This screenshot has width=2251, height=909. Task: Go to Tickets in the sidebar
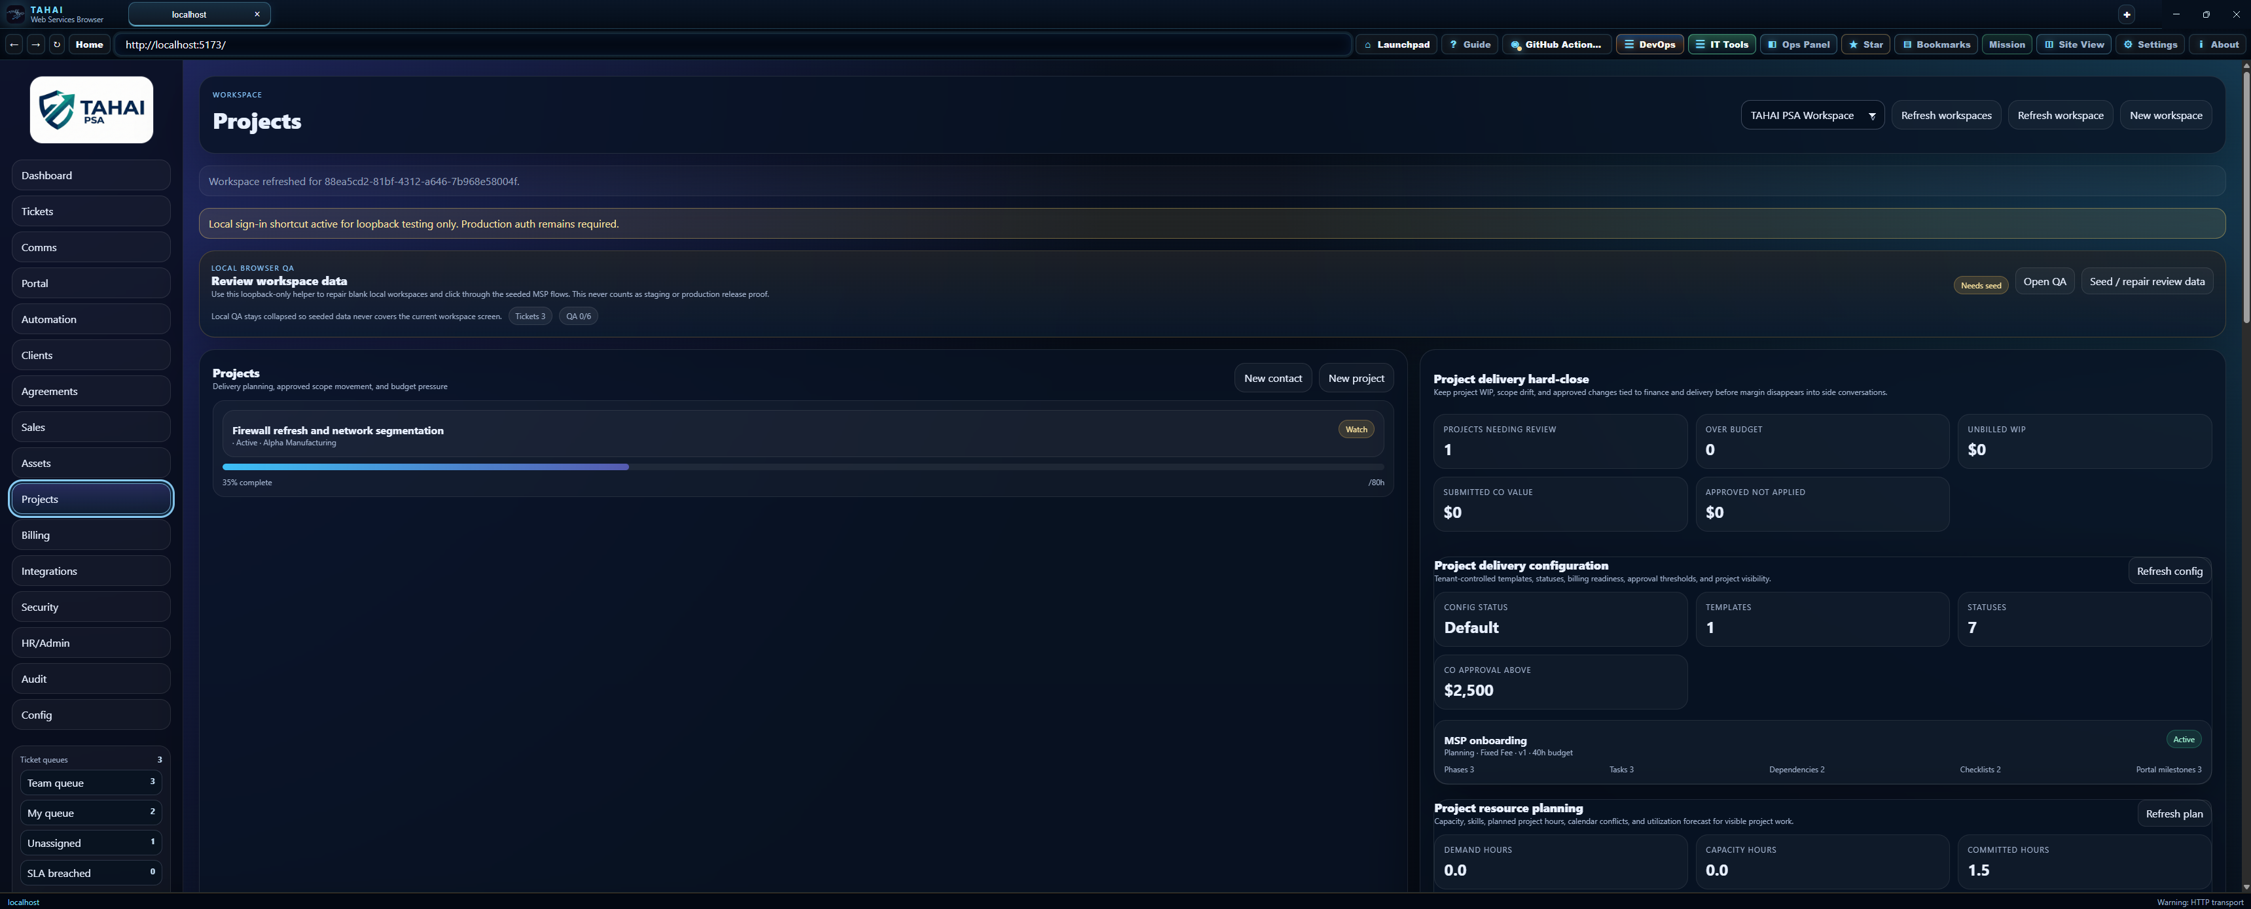91,211
